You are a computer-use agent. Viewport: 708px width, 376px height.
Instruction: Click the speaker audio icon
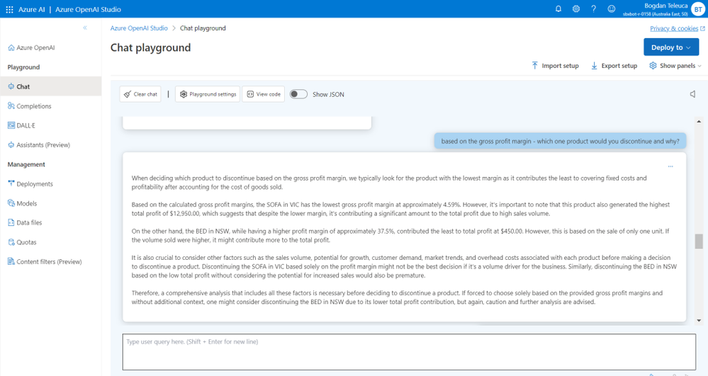(x=692, y=94)
